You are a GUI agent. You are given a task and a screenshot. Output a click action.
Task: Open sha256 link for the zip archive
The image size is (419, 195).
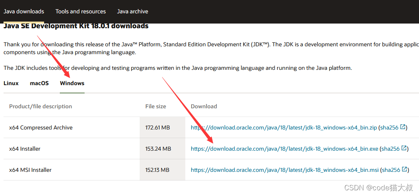pos(389,128)
